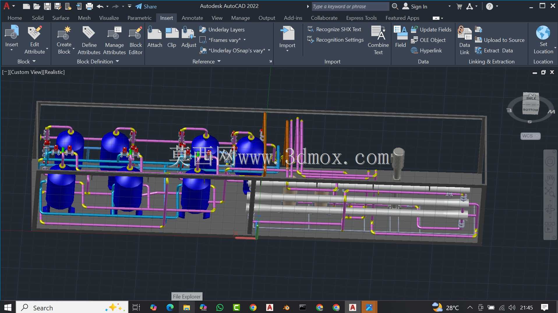This screenshot has width=558, height=313.
Task: Click the Save icon in quick access toolbar
Action: [x=47, y=6]
